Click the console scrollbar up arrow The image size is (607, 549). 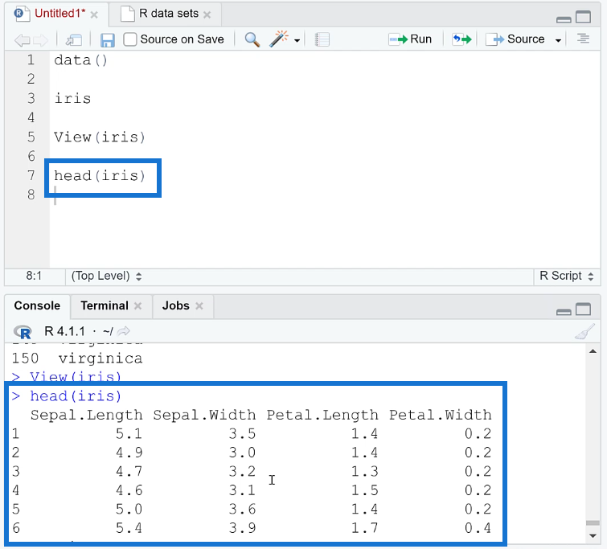593,351
